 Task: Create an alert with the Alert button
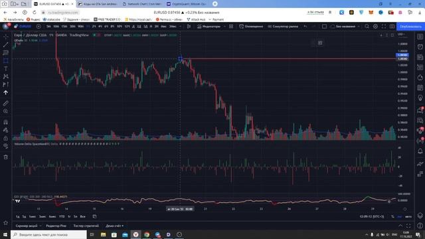pyautogui.click(x=251, y=27)
